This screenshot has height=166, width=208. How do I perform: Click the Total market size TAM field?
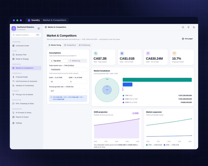click(68, 70)
